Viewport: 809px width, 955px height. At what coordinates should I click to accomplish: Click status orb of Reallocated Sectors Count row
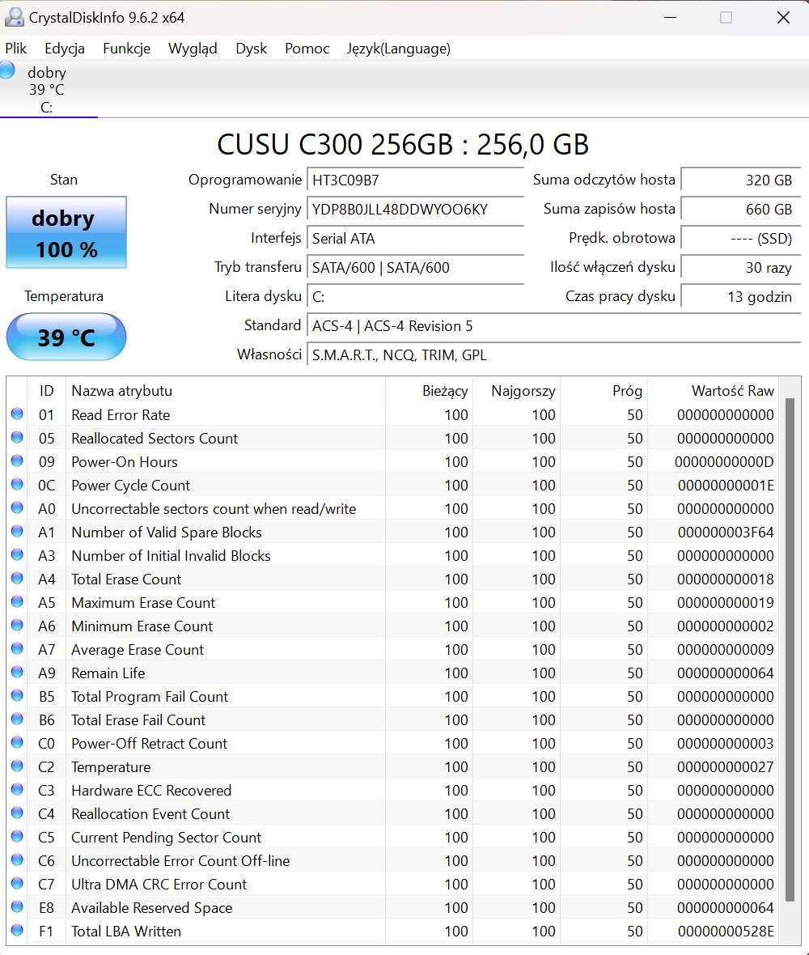point(17,437)
